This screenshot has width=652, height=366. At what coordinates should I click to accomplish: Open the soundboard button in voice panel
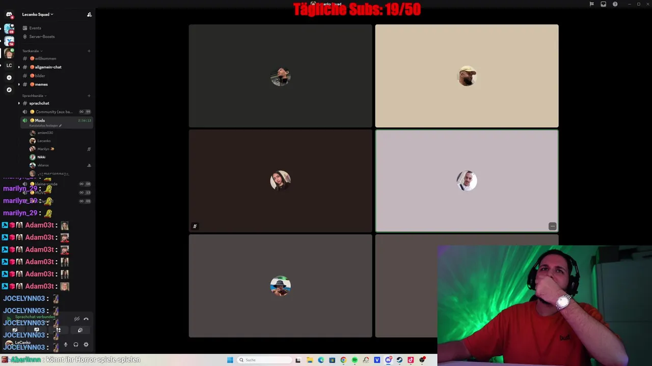pos(80,330)
